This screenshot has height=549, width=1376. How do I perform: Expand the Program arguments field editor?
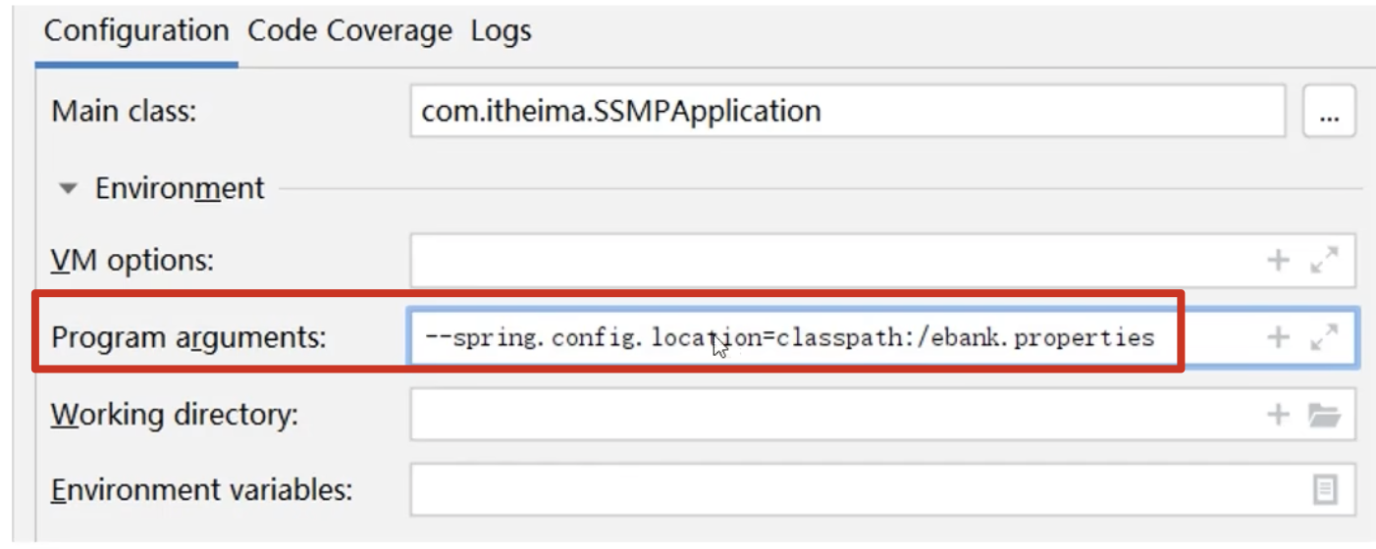coord(1324,337)
